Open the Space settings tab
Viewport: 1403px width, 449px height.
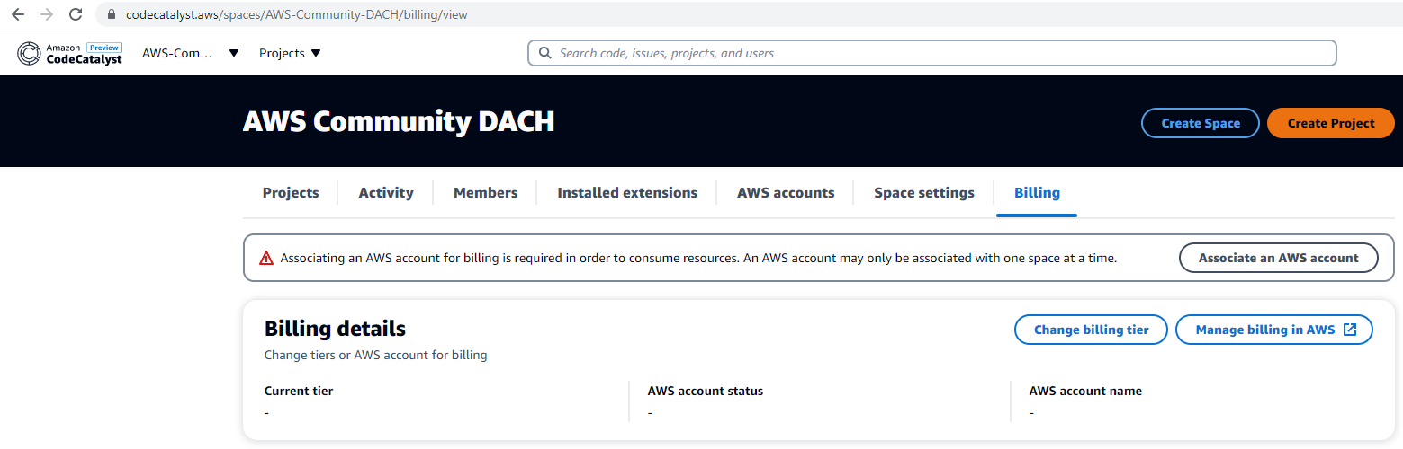point(924,192)
